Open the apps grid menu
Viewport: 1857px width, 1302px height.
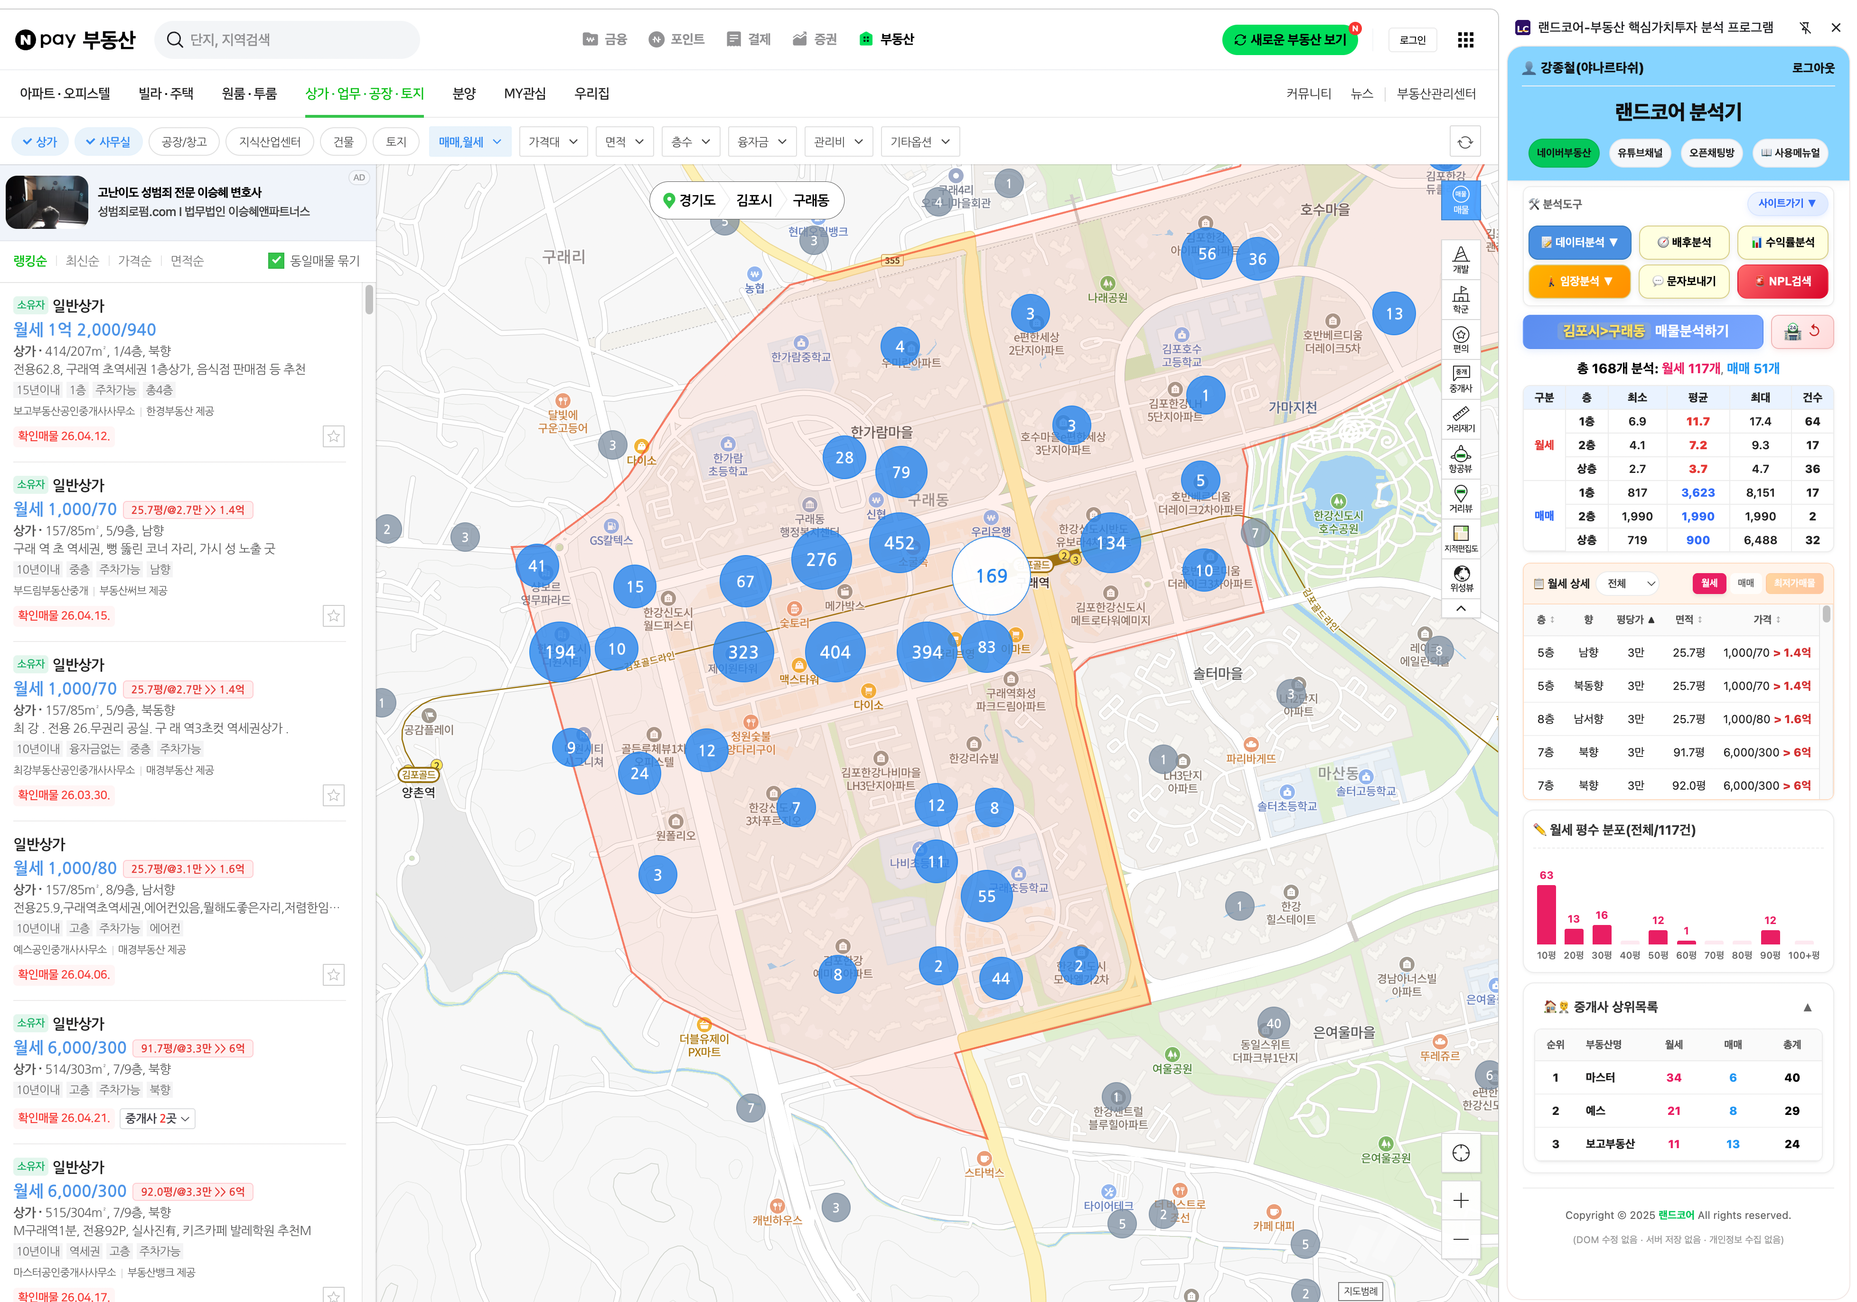1465,40
